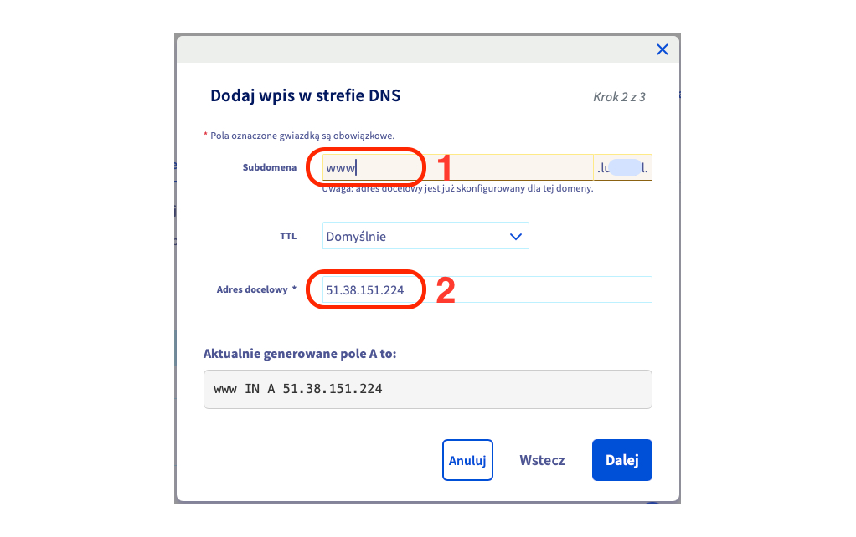This screenshot has width=856, height=537.
Task: Click the Subdomena field label
Action: pyautogui.click(x=269, y=167)
